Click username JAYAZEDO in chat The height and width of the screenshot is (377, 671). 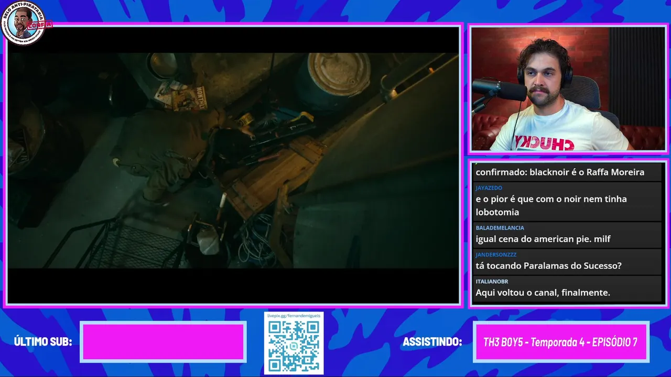[489, 187]
